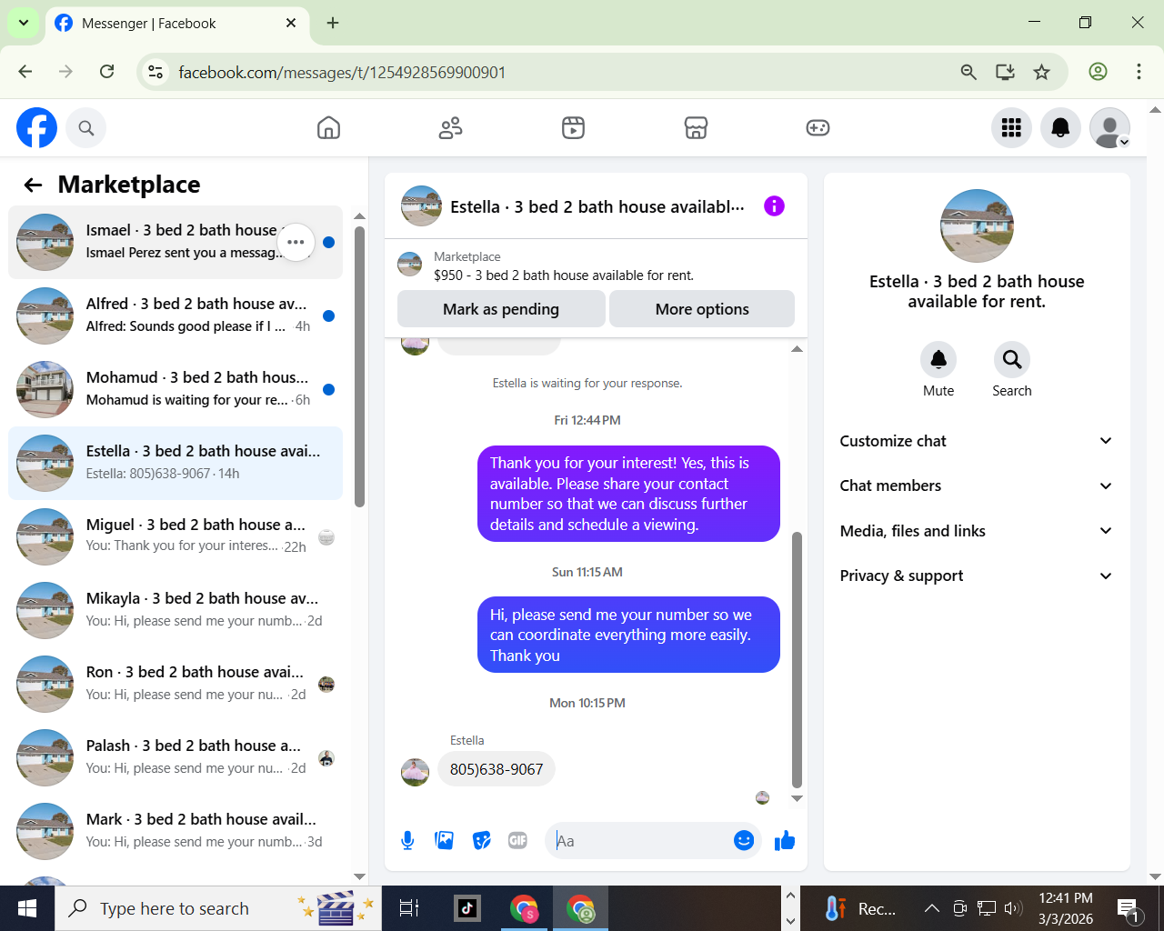This screenshot has width=1164, height=931.
Task: Click the More options button
Action: pyautogui.click(x=702, y=309)
